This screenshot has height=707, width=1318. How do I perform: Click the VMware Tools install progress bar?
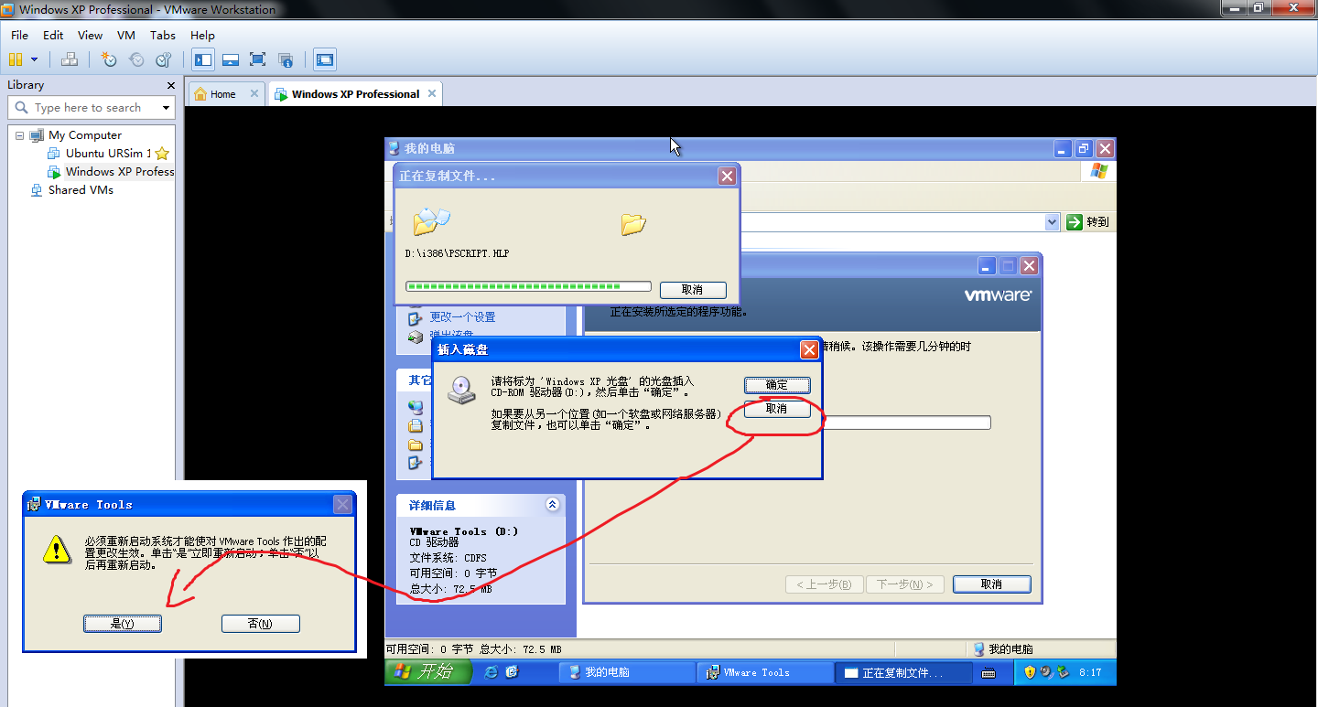click(906, 423)
